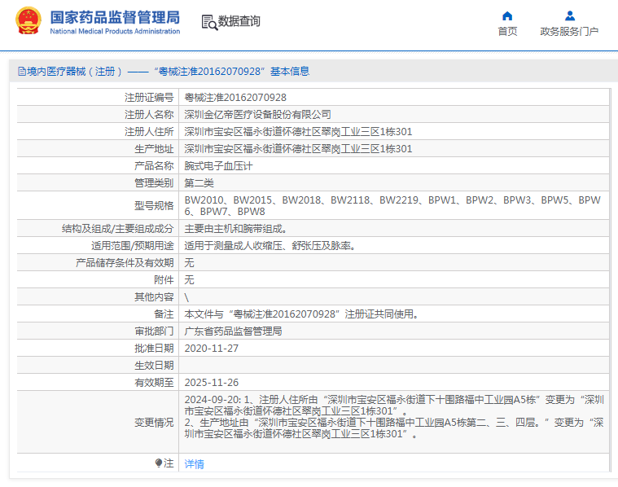Click the 无 value in 产品储存条件及有效期 row
Image resolution: width=618 pixels, height=487 pixels.
click(189, 263)
